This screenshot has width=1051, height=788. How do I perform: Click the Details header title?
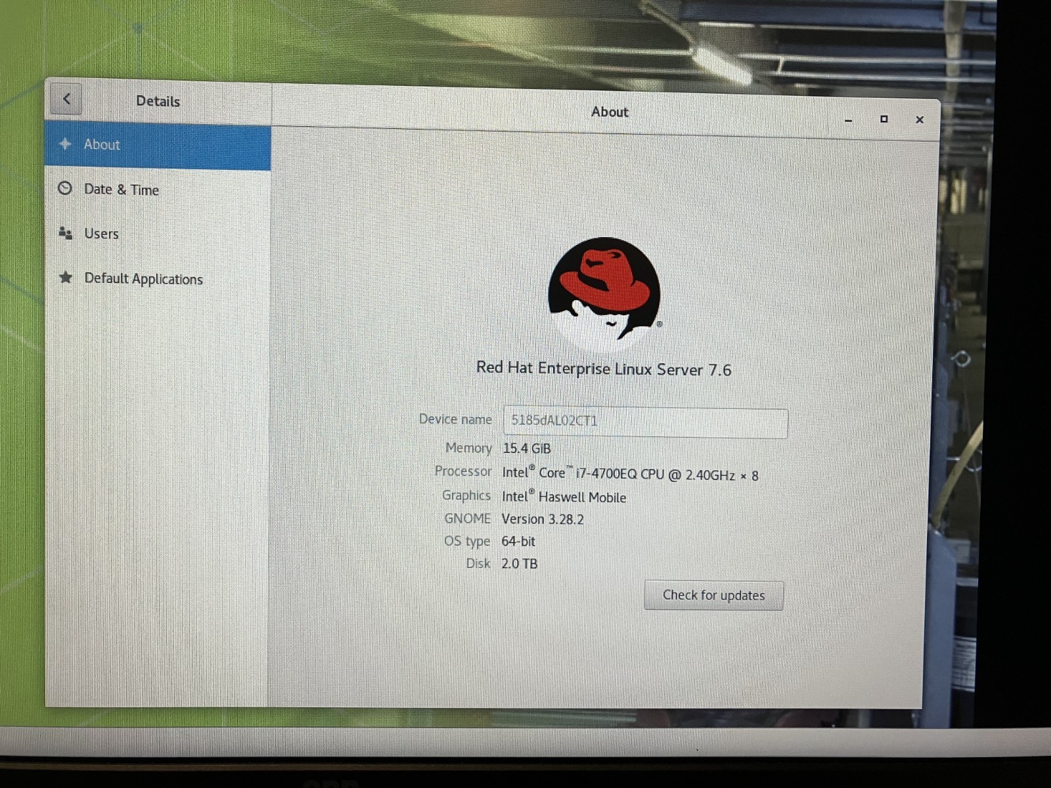[158, 101]
